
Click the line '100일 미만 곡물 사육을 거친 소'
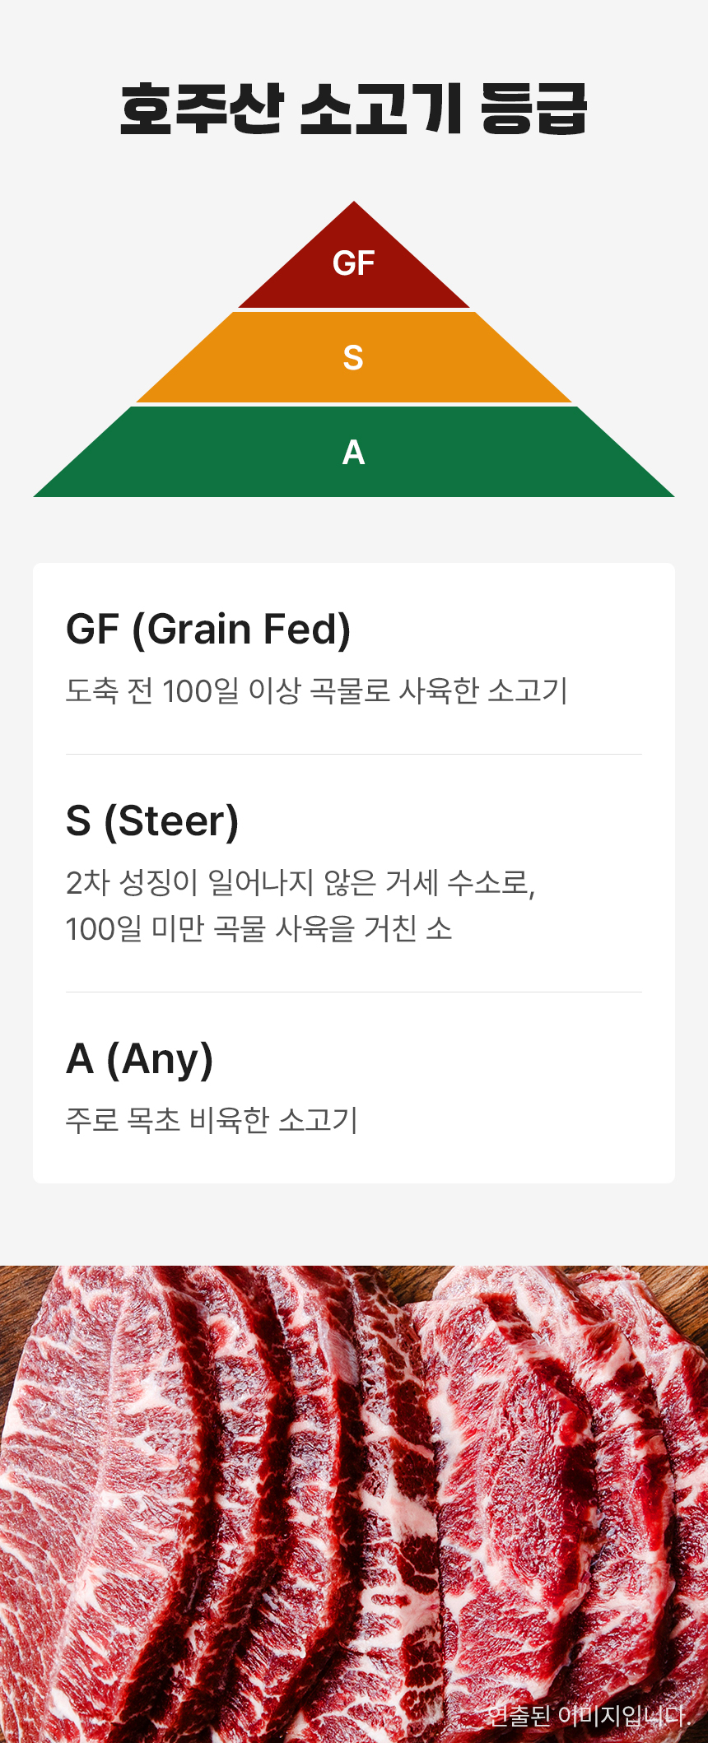click(259, 929)
